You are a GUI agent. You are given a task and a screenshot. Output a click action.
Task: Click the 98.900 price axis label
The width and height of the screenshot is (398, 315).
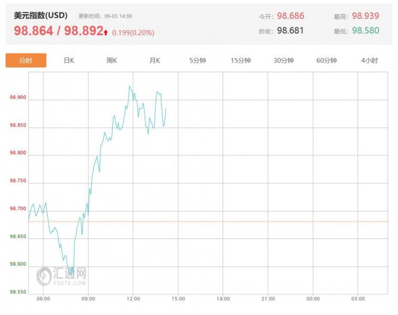point(17,98)
